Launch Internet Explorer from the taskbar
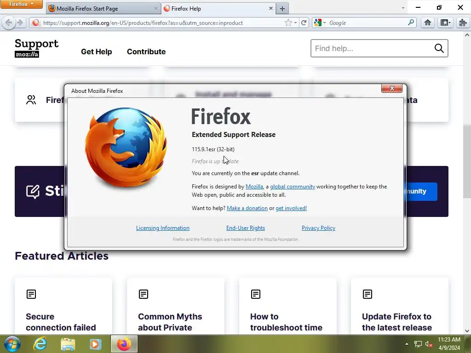 pos(40,344)
